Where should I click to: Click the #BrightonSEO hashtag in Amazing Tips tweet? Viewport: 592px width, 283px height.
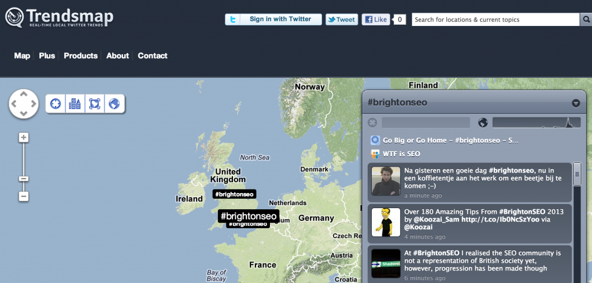coord(522,212)
